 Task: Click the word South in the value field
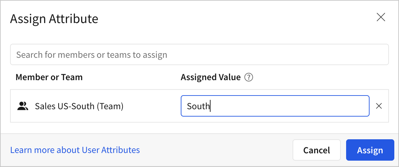[x=198, y=106]
